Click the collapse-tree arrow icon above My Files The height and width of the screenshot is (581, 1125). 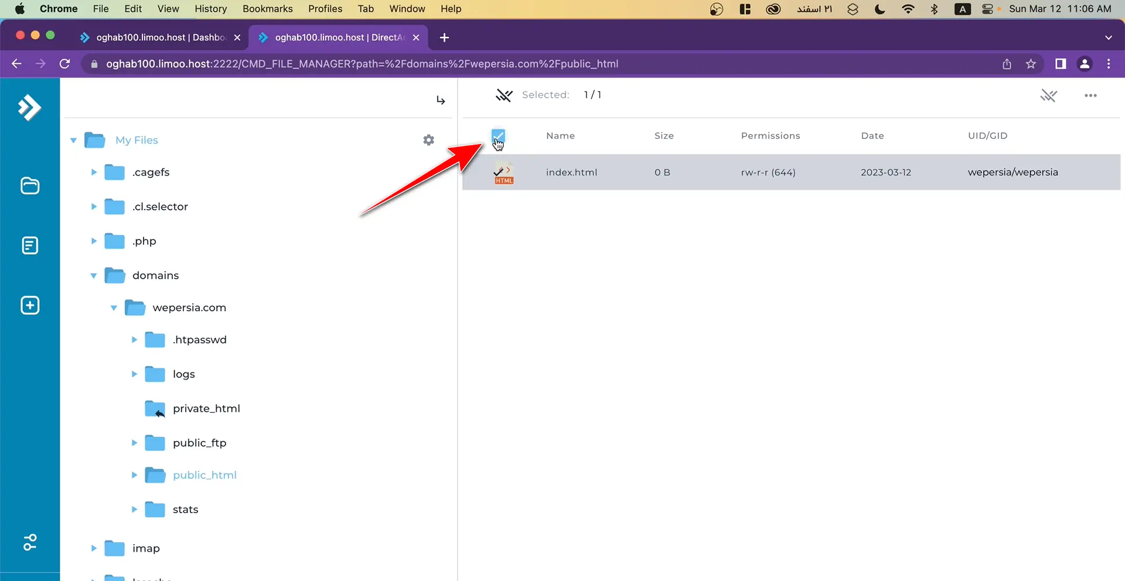click(441, 100)
